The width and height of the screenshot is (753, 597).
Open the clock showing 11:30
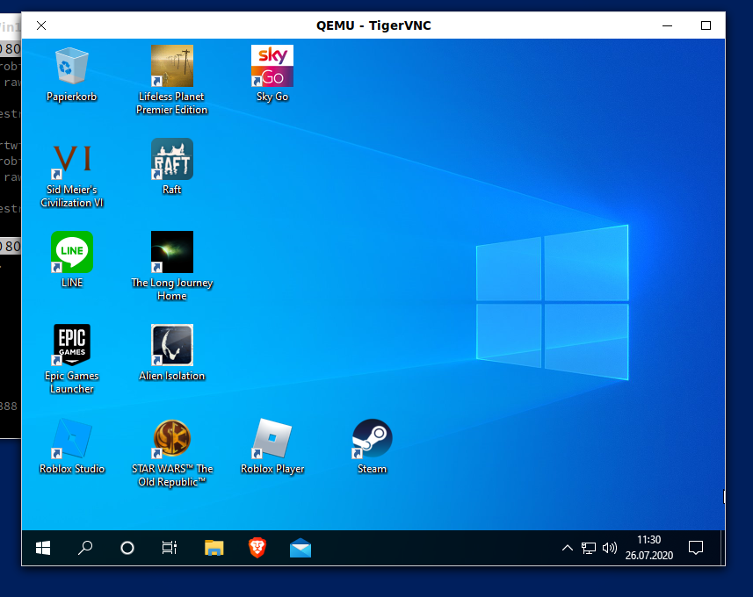[x=648, y=548]
